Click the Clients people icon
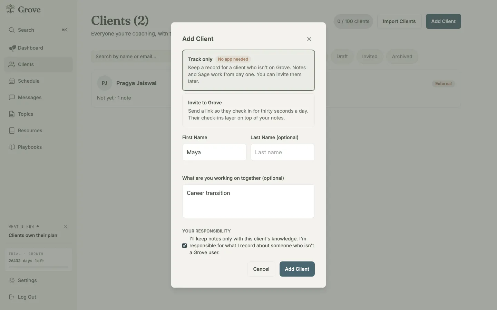Image resolution: width=497 pixels, height=310 pixels. click(12, 64)
